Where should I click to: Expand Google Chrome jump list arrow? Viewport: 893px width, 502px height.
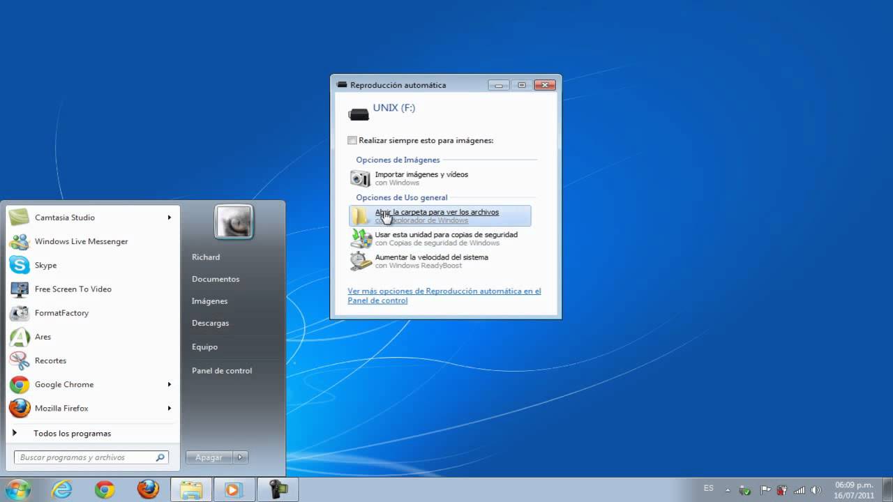click(x=169, y=384)
